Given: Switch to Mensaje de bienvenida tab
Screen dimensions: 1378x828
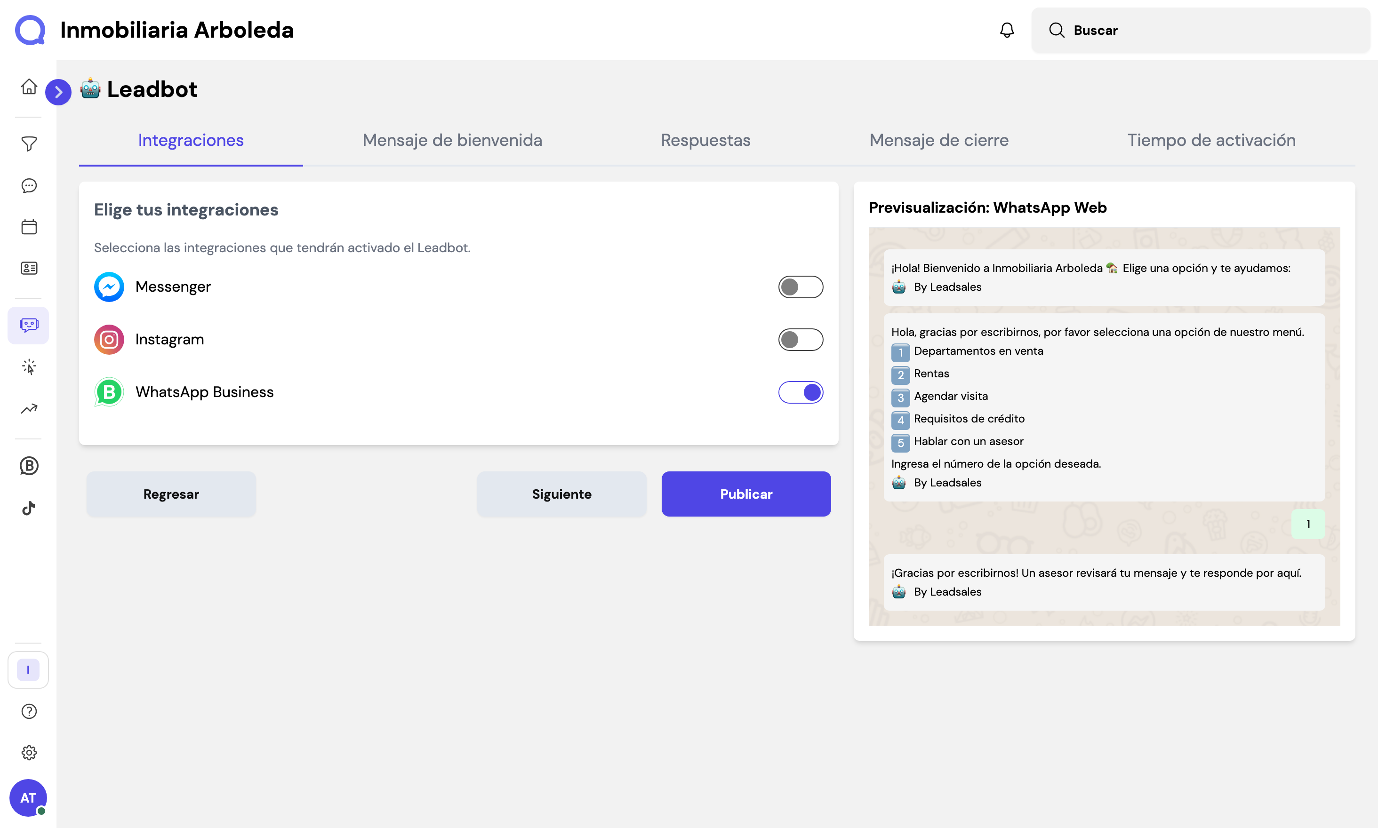Looking at the screenshot, I should tap(452, 140).
